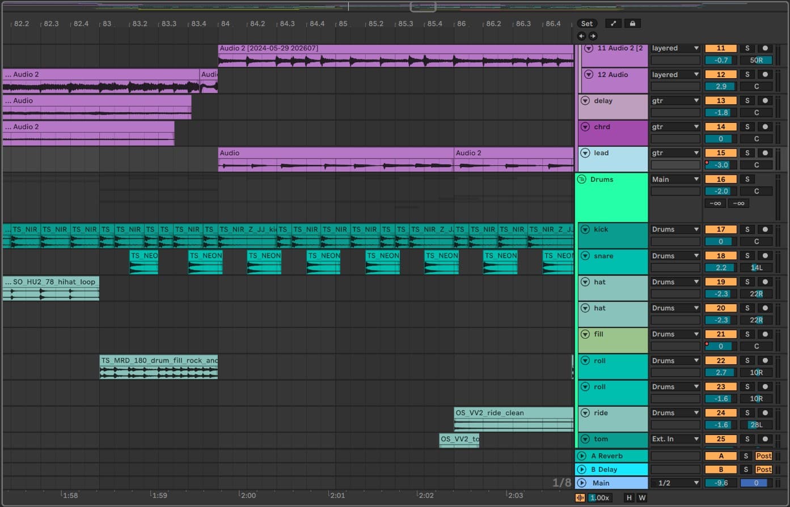Select the Audio 2 [2024-05-29 202607] clip

click(396, 56)
